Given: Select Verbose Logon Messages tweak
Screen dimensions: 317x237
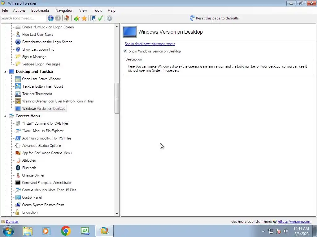Looking at the screenshot, I should click(x=41, y=64).
